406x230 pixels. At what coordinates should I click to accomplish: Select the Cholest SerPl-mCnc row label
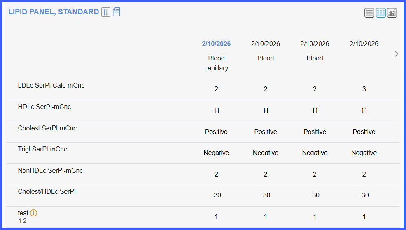tap(47, 128)
